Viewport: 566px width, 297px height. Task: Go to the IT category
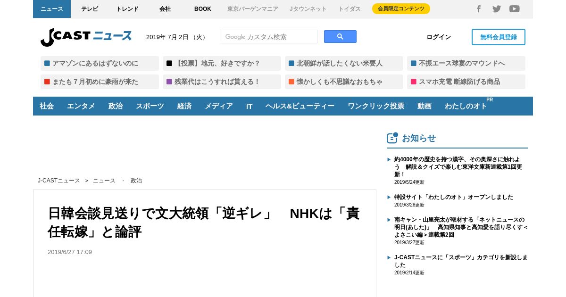tap(250, 106)
